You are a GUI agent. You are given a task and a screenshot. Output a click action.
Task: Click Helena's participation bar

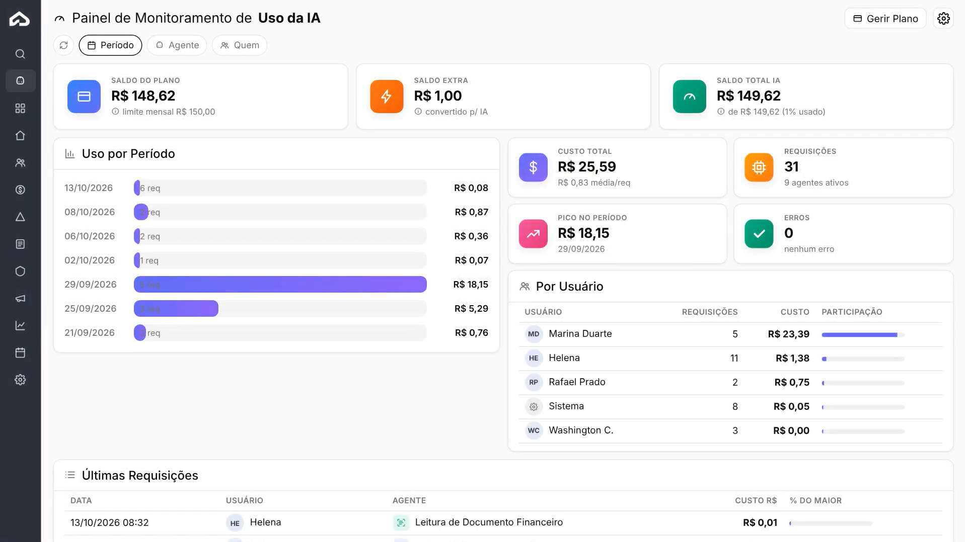tap(863, 359)
